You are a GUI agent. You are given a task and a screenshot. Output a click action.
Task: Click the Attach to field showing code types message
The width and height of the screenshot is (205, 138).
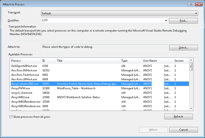[104, 47]
